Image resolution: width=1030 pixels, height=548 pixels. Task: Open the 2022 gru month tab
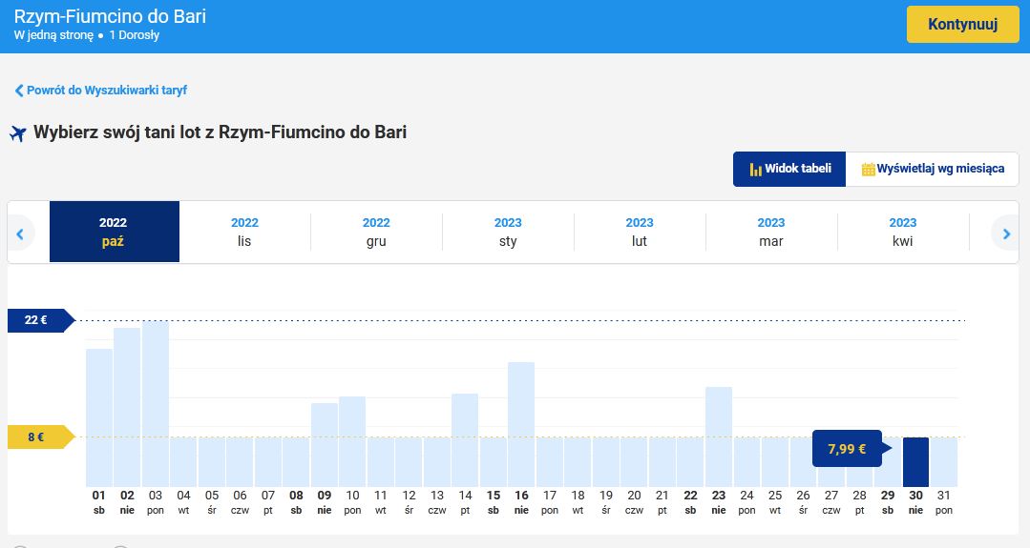(x=376, y=232)
